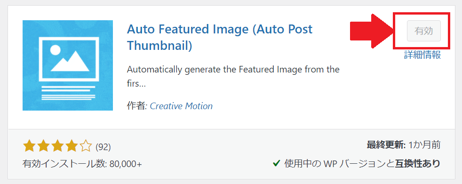Image resolution: width=462 pixels, height=184 pixels.
Task: Open the 詳細情報 link
Action: (x=422, y=55)
